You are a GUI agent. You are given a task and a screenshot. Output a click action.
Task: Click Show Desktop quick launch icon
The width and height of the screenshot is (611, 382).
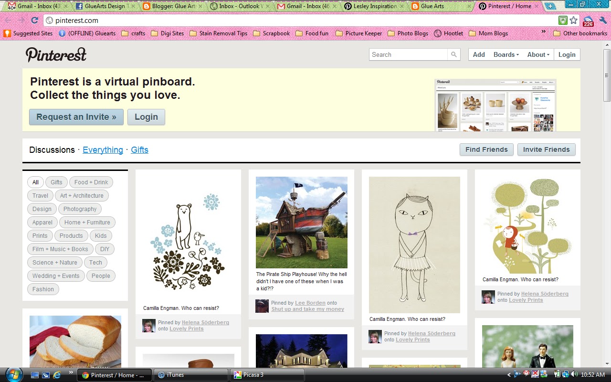[x=35, y=375]
